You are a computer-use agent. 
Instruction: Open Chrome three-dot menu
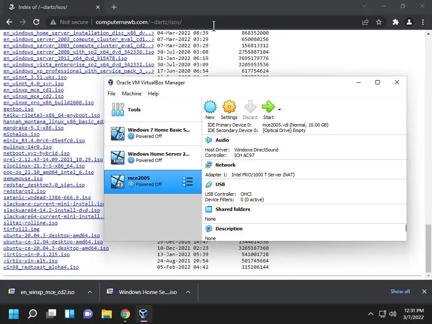pos(423,22)
